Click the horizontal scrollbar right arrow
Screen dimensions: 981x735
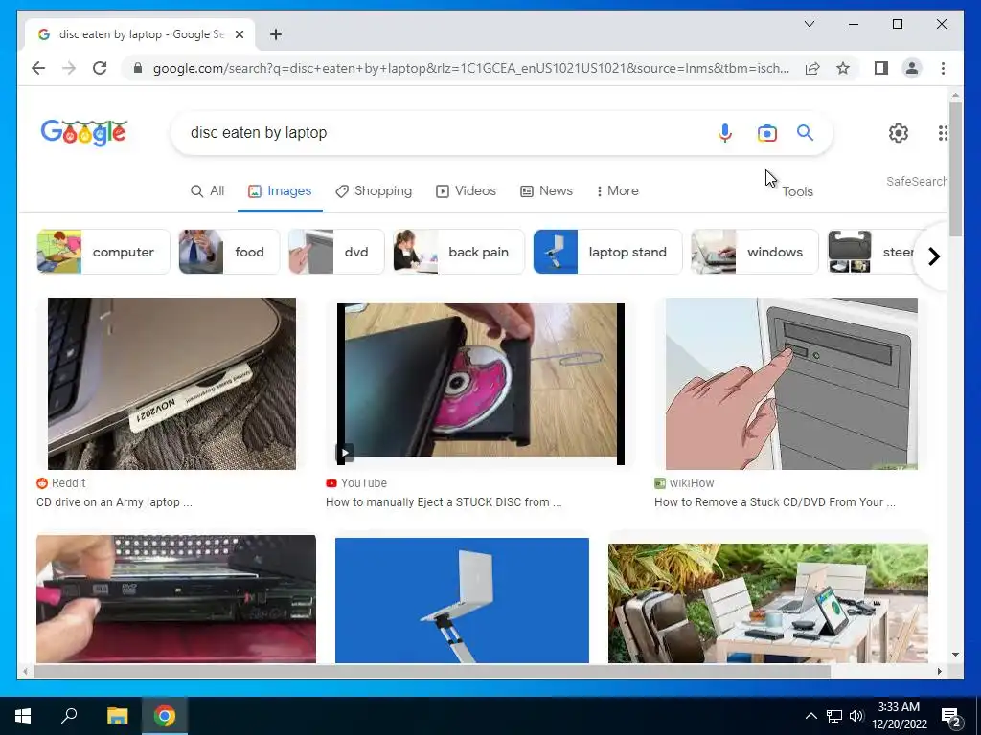[939, 671]
